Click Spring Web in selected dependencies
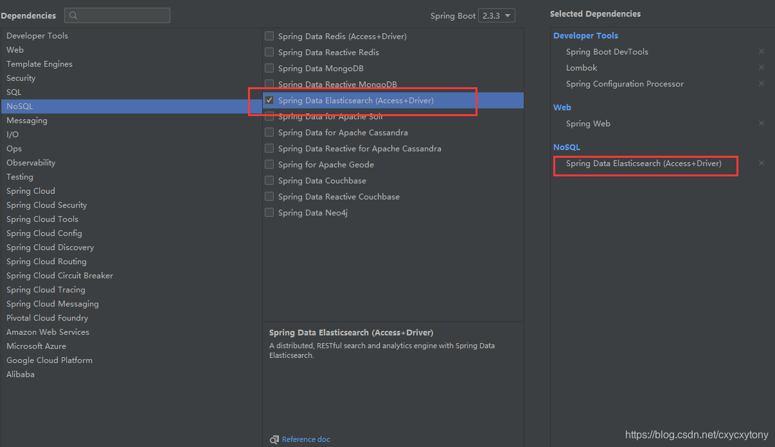The image size is (775, 447). click(x=588, y=124)
